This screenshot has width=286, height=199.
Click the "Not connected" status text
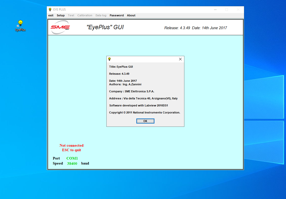(71, 145)
